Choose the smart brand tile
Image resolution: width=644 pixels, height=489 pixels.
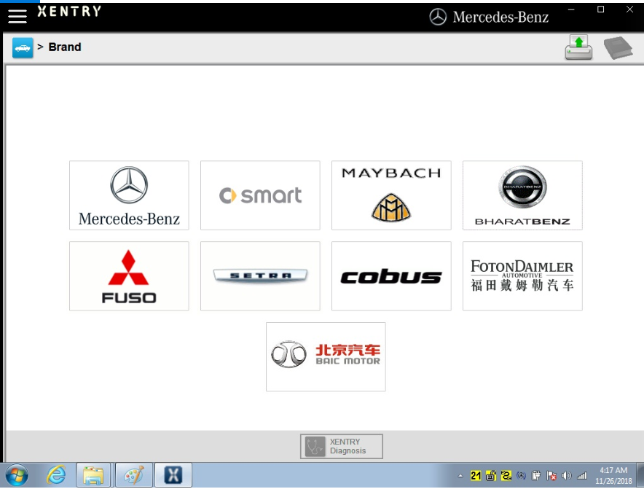pos(260,195)
